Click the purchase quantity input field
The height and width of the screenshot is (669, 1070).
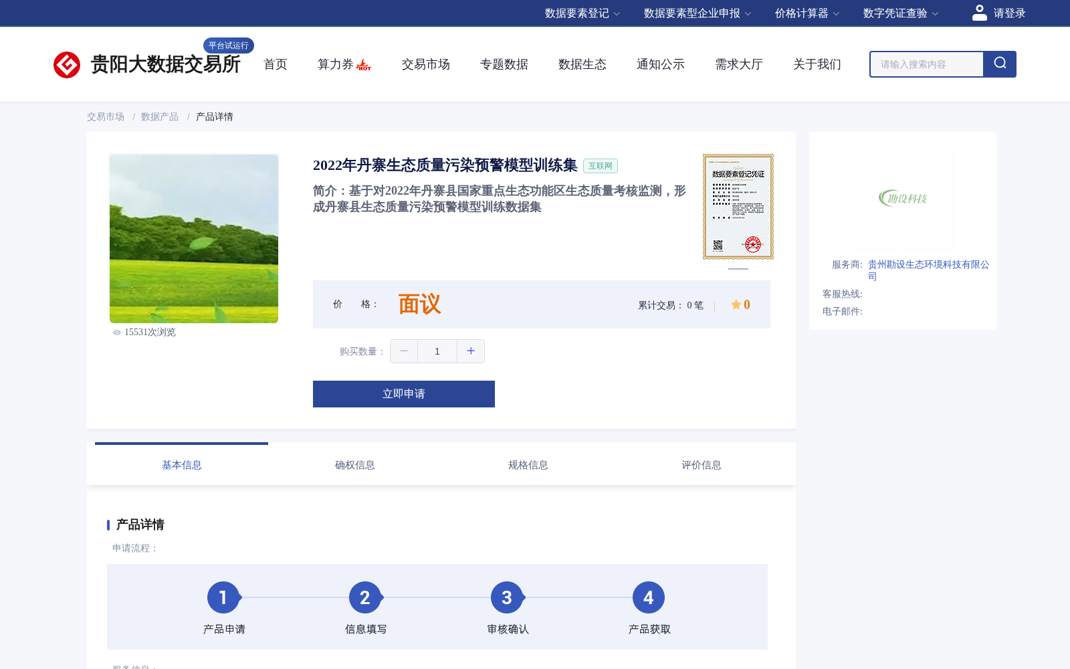[x=437, y=351]
